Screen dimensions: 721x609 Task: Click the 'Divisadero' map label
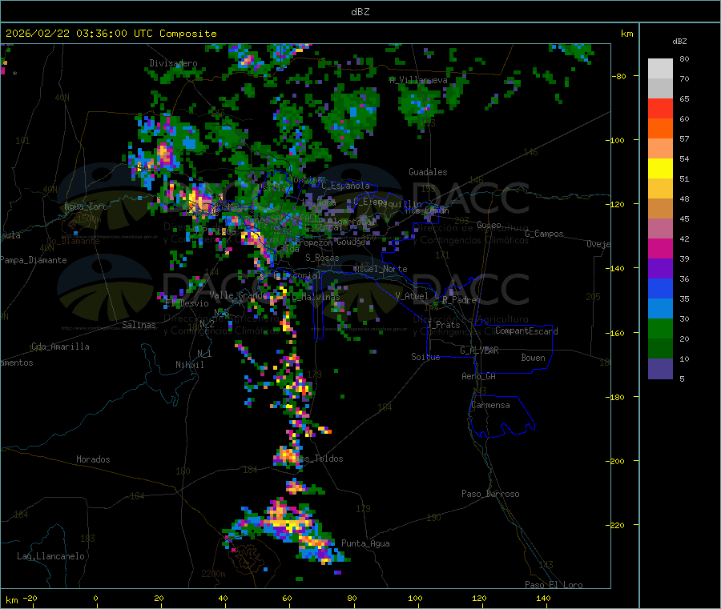(x=173, y=63)
